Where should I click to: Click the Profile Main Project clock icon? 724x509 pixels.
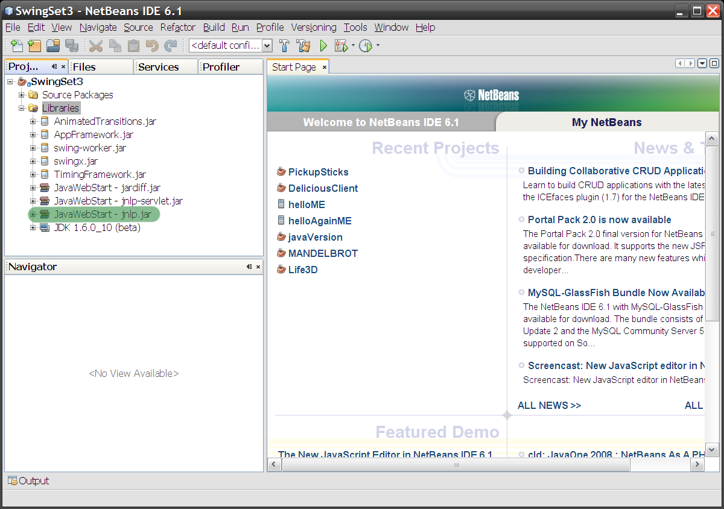[x=366, y=46]
